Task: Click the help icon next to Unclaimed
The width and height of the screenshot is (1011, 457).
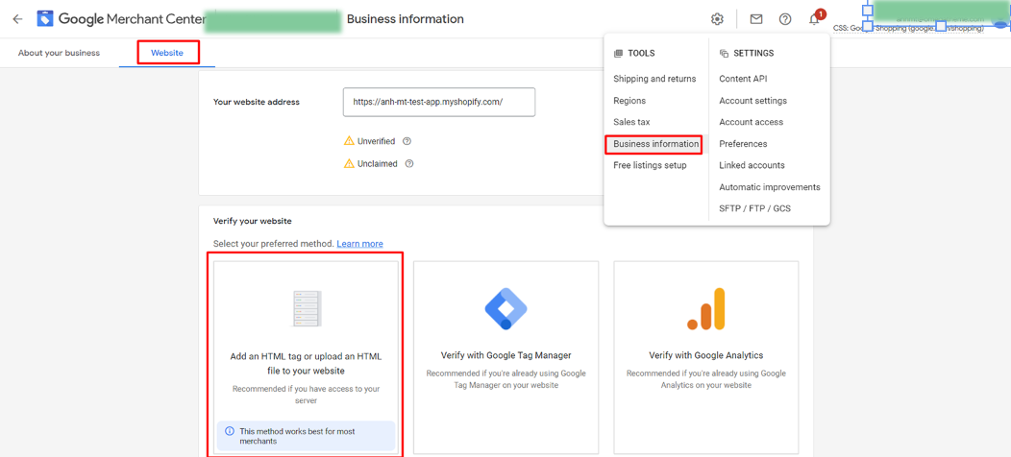Action: tap(409, 164)
